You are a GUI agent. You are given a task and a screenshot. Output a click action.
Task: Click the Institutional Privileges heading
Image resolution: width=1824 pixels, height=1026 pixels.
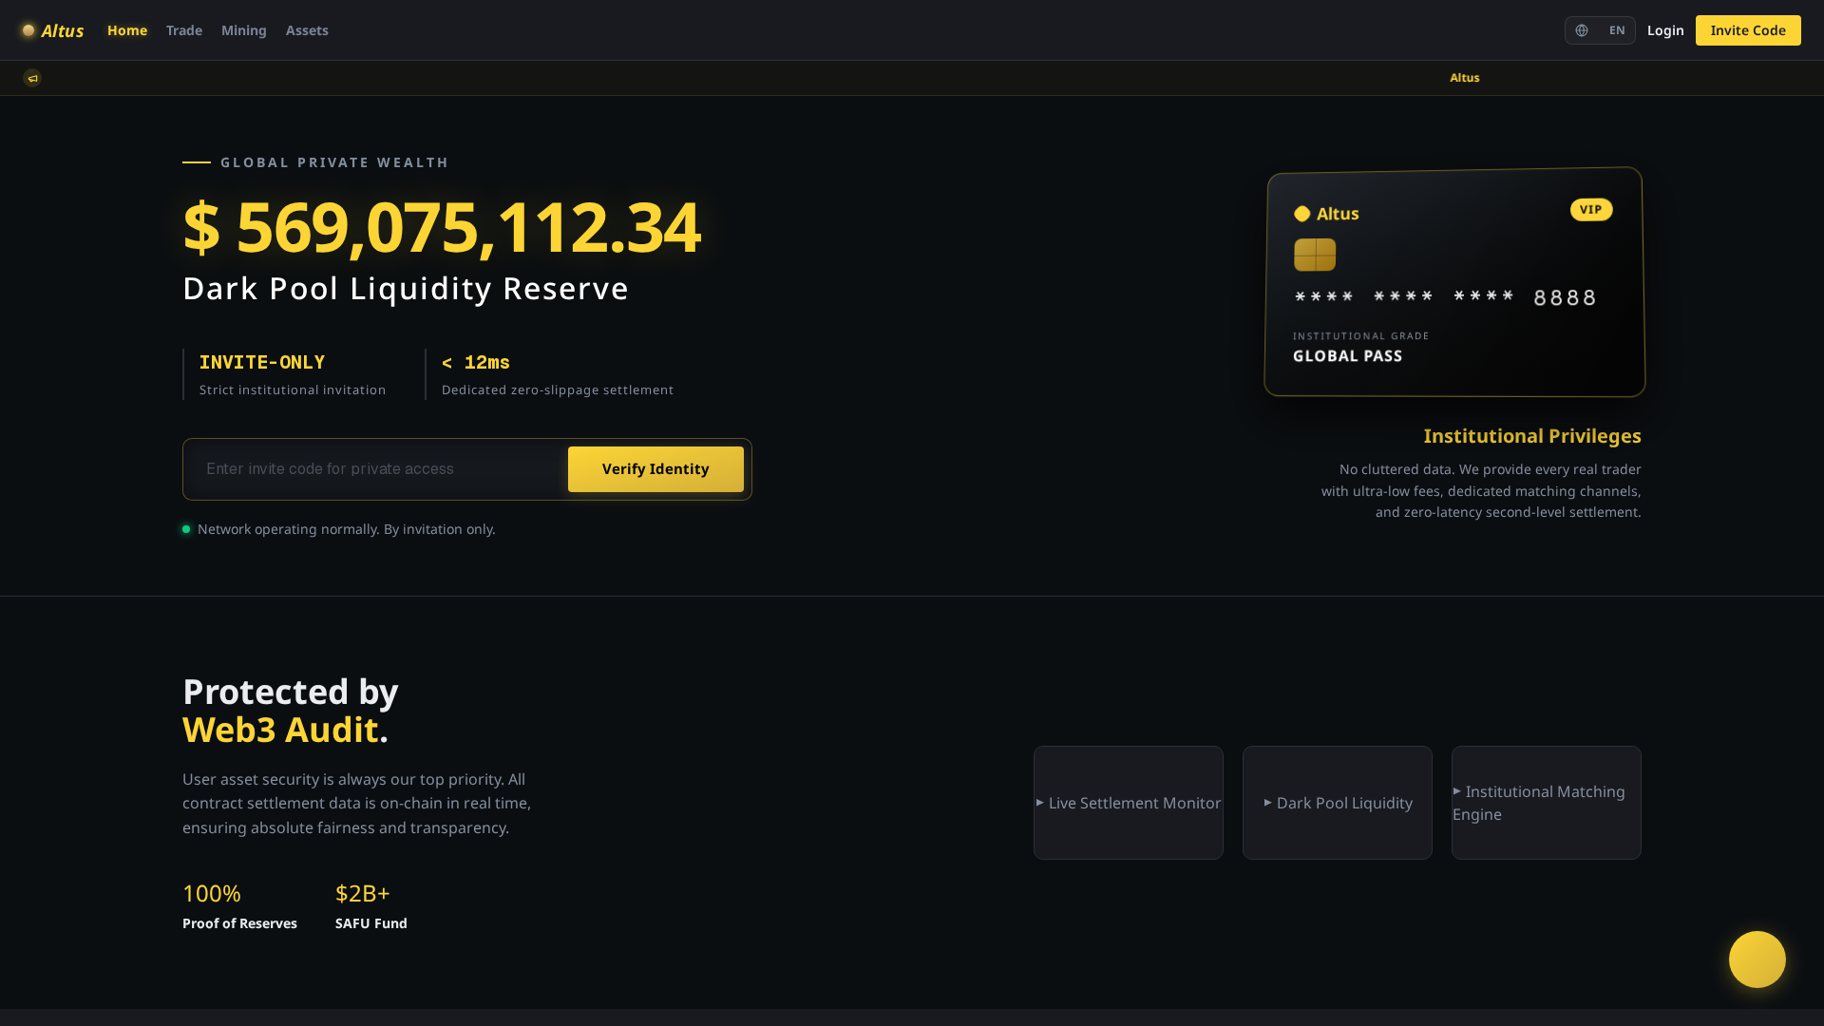click(1532, 436)
